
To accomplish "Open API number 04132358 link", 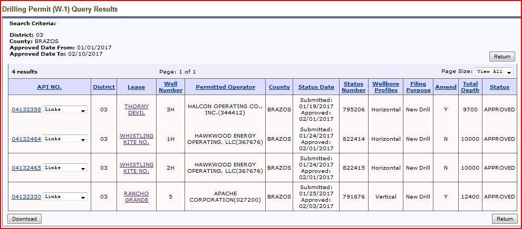I will pos(26,110).
